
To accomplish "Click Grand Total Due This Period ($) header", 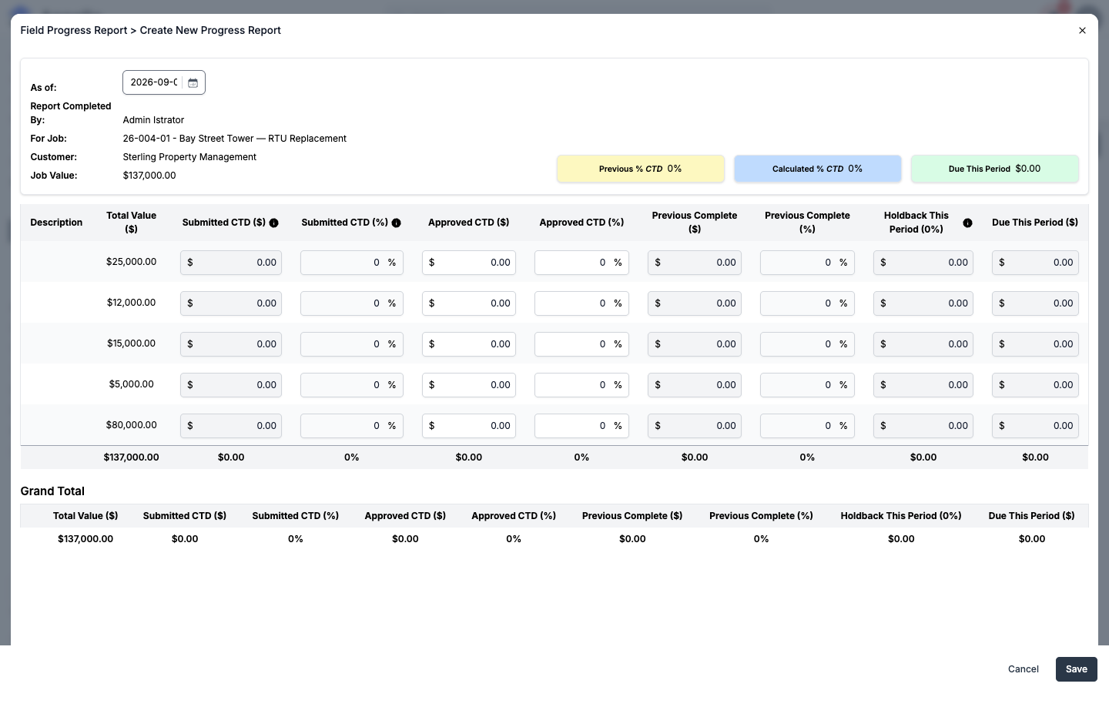I will 1032,516.
